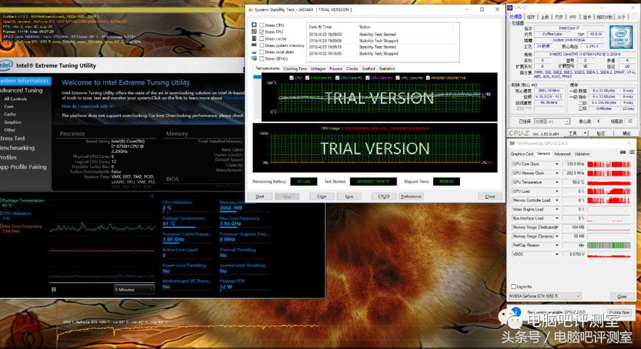This screenshot has height=349, width=641.
Task: Open the Advanced tab in GPU-Z
Action: pyautogui.click(x=562, y=154)
